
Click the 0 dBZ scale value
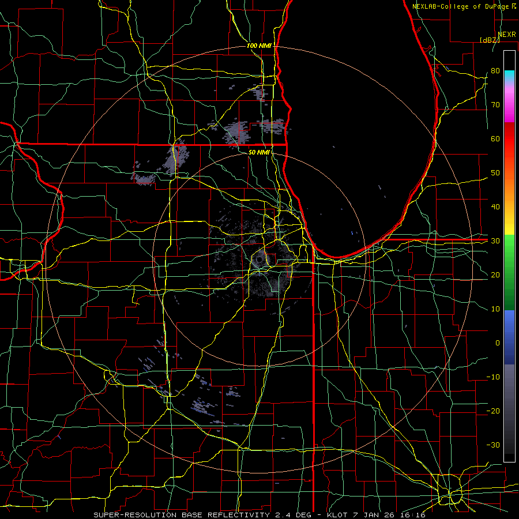click(498, 343)
